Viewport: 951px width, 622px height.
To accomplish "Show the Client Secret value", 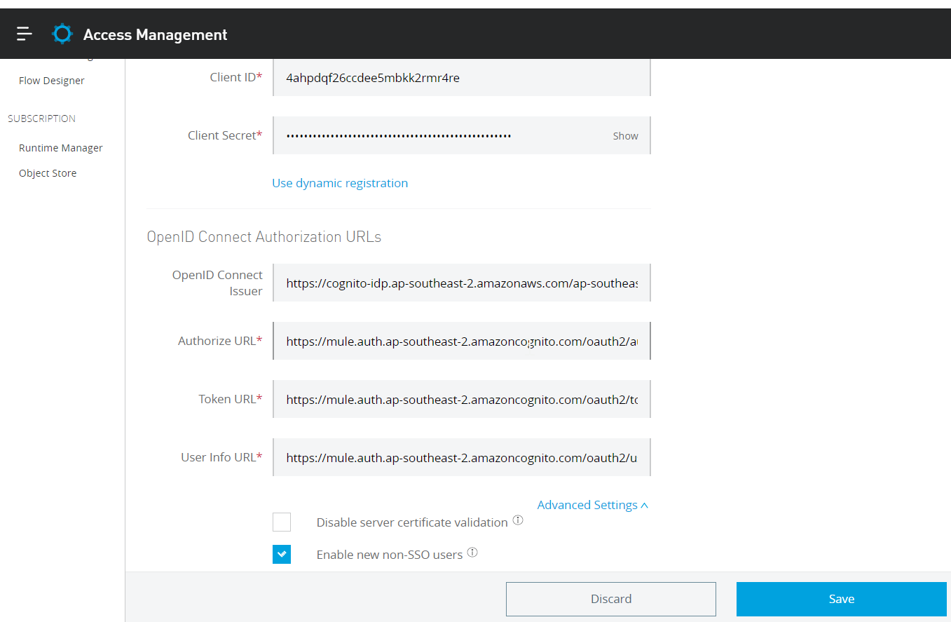I will click(x=625, y=136).
